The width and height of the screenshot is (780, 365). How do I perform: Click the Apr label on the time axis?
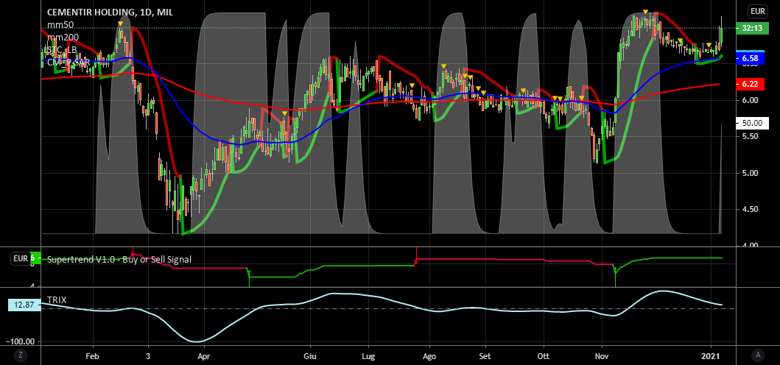tap(204, 355)
